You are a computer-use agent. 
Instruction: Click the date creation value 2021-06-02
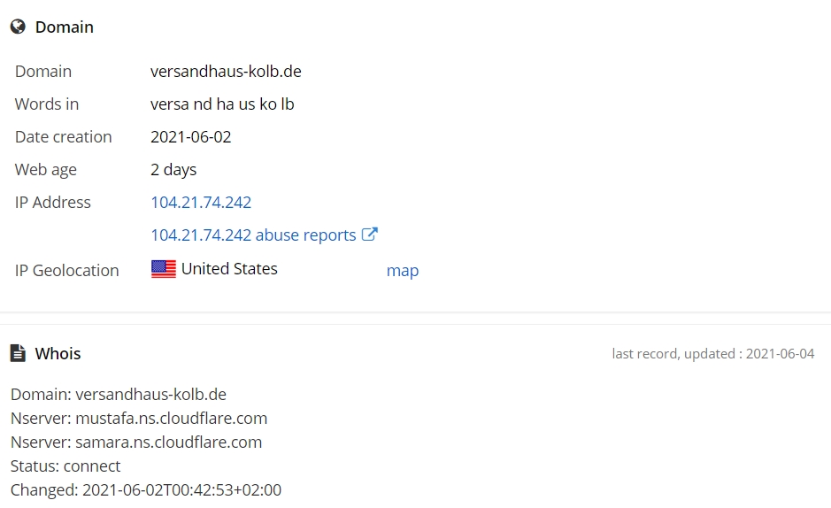coord(191,137)
